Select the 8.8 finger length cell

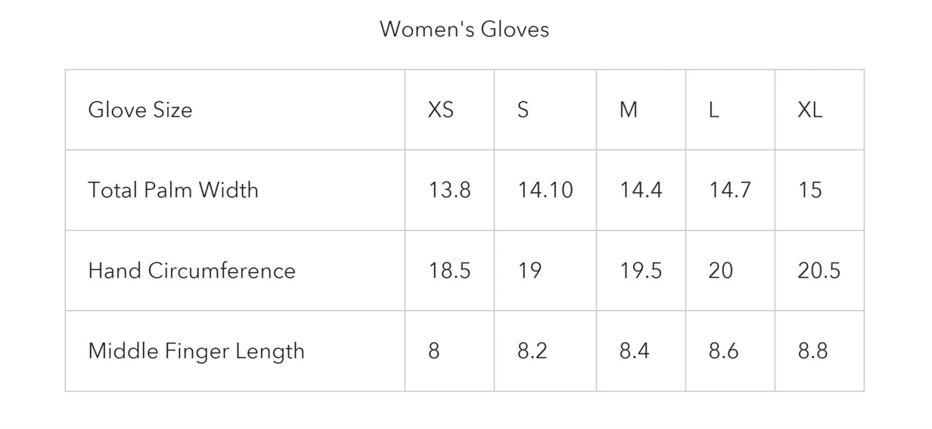[813, 351]
